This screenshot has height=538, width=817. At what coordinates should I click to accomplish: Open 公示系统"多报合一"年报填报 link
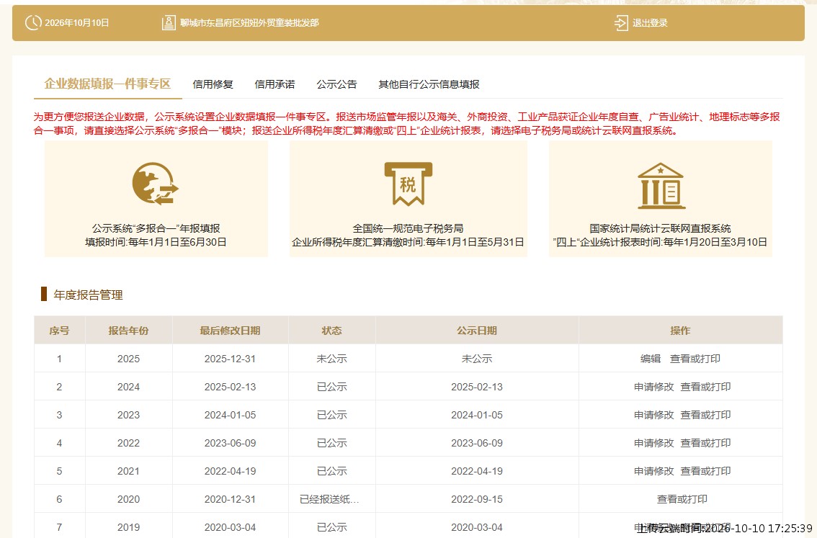point(156,228)
